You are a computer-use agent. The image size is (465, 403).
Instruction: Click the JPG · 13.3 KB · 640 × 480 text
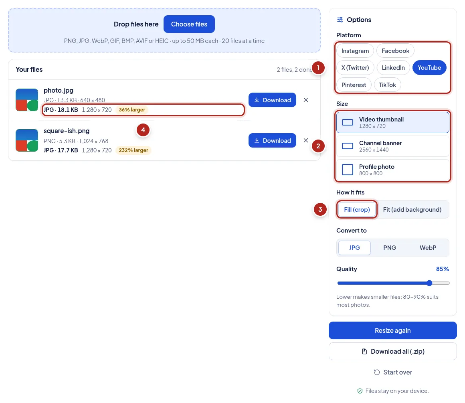[74, 100]
